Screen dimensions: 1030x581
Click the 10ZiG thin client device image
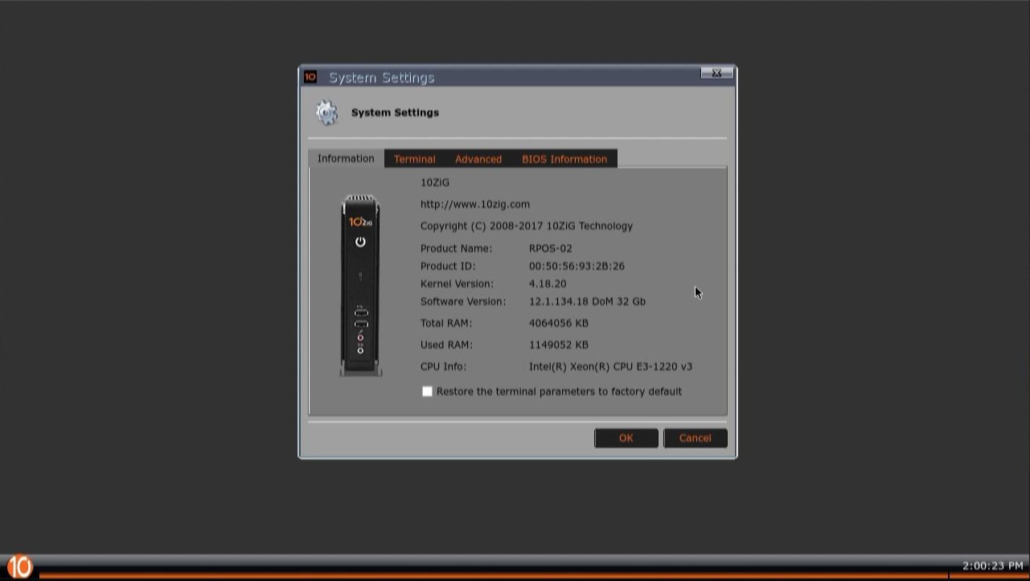[360, 285]
